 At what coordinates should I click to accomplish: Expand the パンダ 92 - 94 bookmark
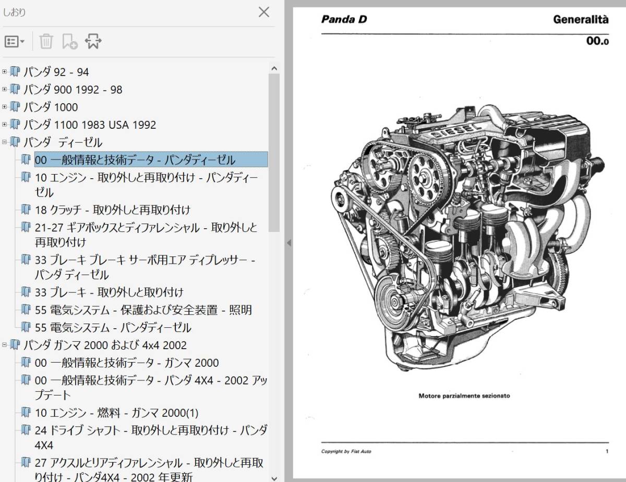[4, 72]
